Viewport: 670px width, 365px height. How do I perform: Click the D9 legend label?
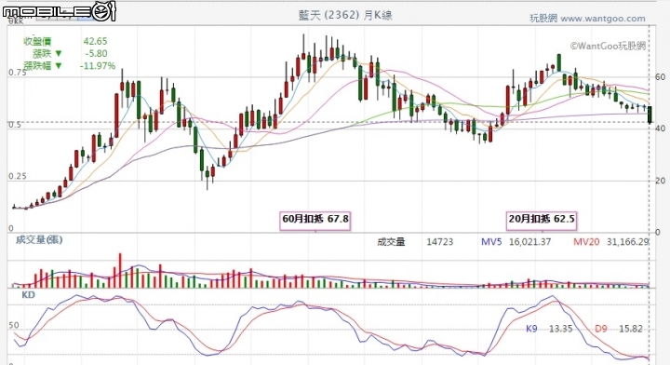coord(601,329)
